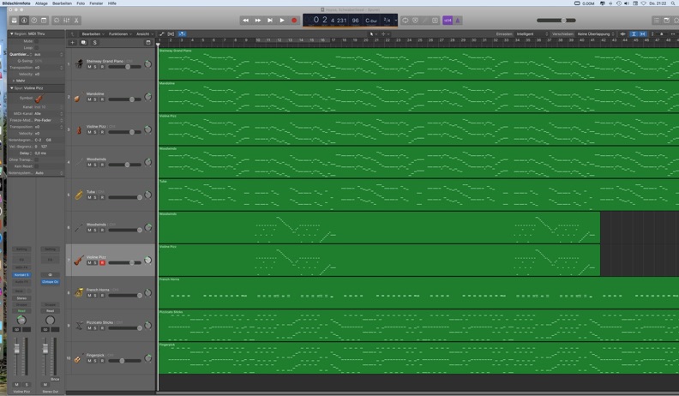Jump to beginning with stop button
Image resolution: width=679 pixels, height=396 pixels.
270,21
